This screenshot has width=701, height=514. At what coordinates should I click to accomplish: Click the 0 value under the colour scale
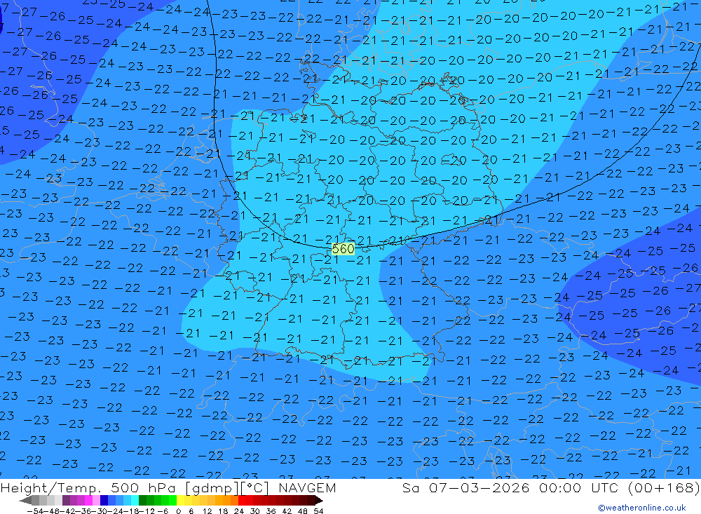(178, 511)
